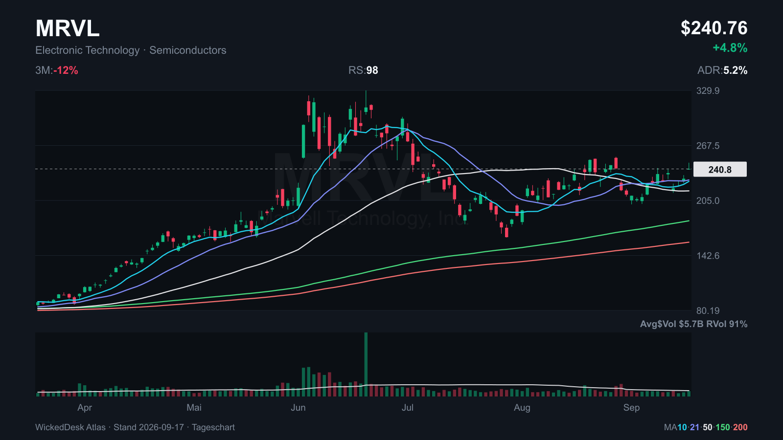
Task: Click the red 200 in the MA legend
Action: pos(740,427)
